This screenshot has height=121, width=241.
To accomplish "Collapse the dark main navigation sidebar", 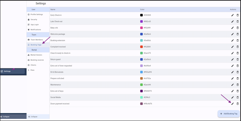I will tap(13, 117).
